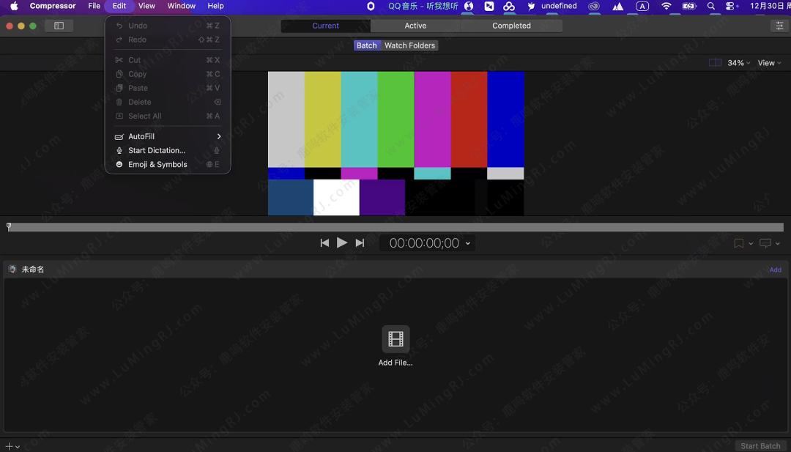Switch to the Completed tab

click(x=511, y=26)
